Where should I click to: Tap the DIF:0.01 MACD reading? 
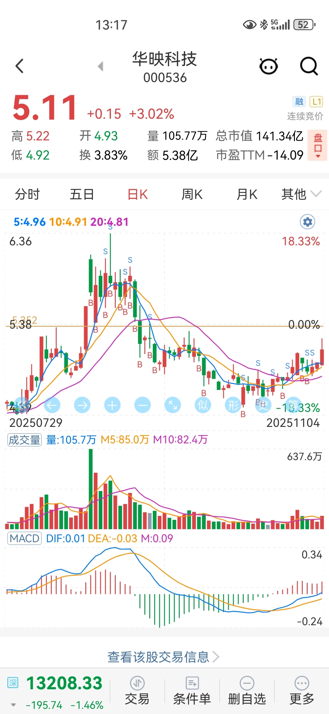(65, 539)
